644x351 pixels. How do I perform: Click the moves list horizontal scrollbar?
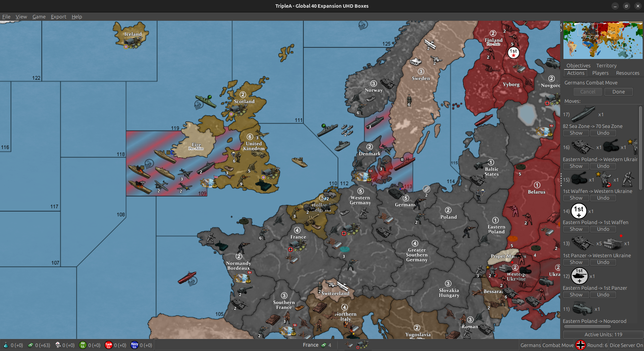587,327
